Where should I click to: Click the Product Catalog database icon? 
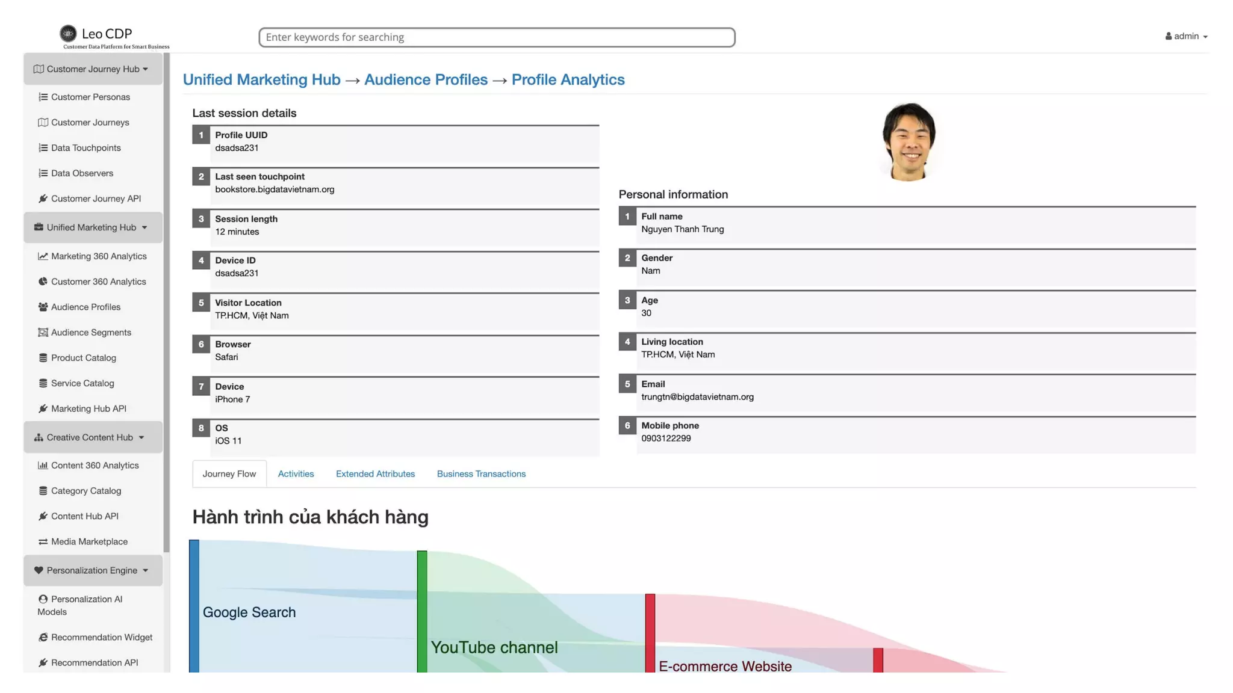click(x=43, y=358)
